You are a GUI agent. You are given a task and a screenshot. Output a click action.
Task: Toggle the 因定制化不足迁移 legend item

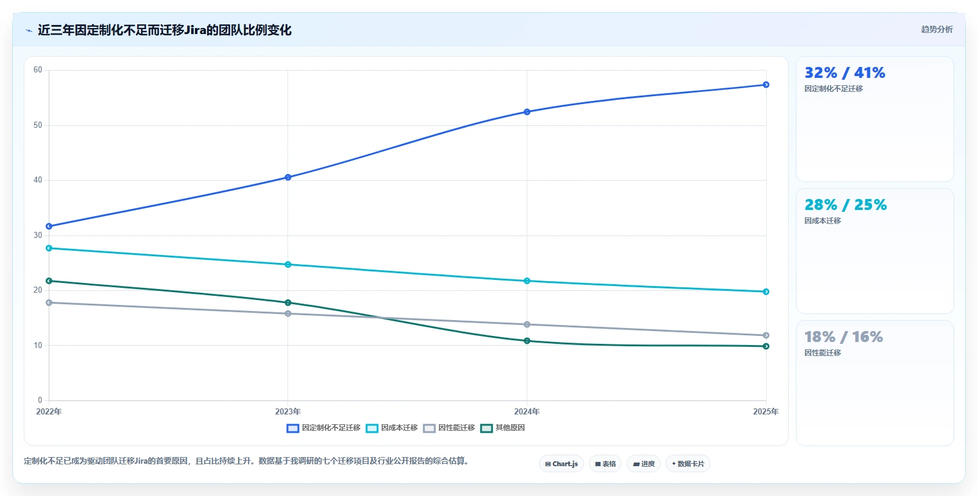click(x=323, y=428)
